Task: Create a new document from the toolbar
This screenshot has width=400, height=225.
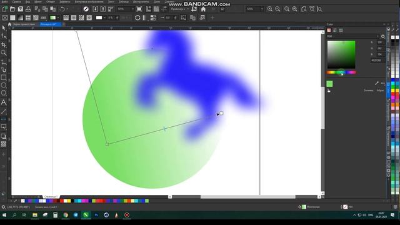Action: click(x=4, y=9)
